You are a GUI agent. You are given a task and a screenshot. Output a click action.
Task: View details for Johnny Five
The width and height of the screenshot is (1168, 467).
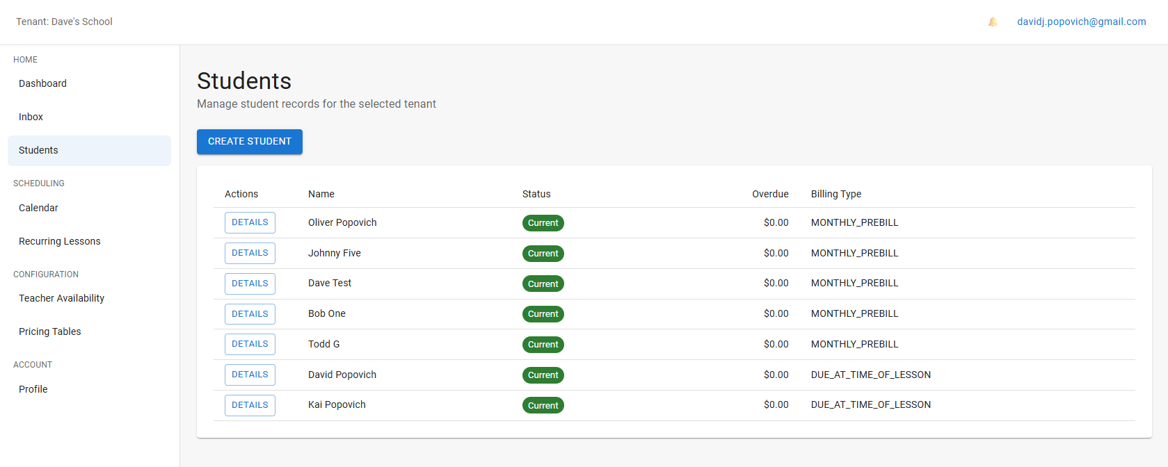(250, 253)
